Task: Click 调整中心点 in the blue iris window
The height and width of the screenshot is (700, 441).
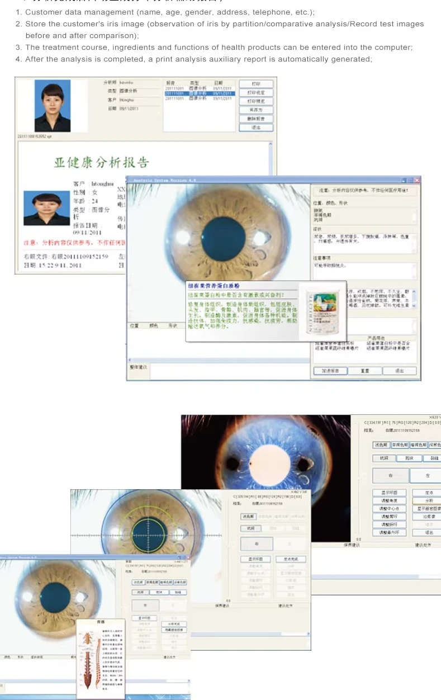Action: [389, 509]
